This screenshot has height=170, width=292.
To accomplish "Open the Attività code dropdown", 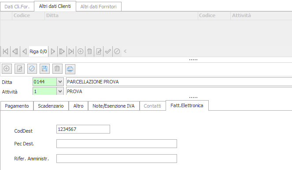I will (60, 91).
